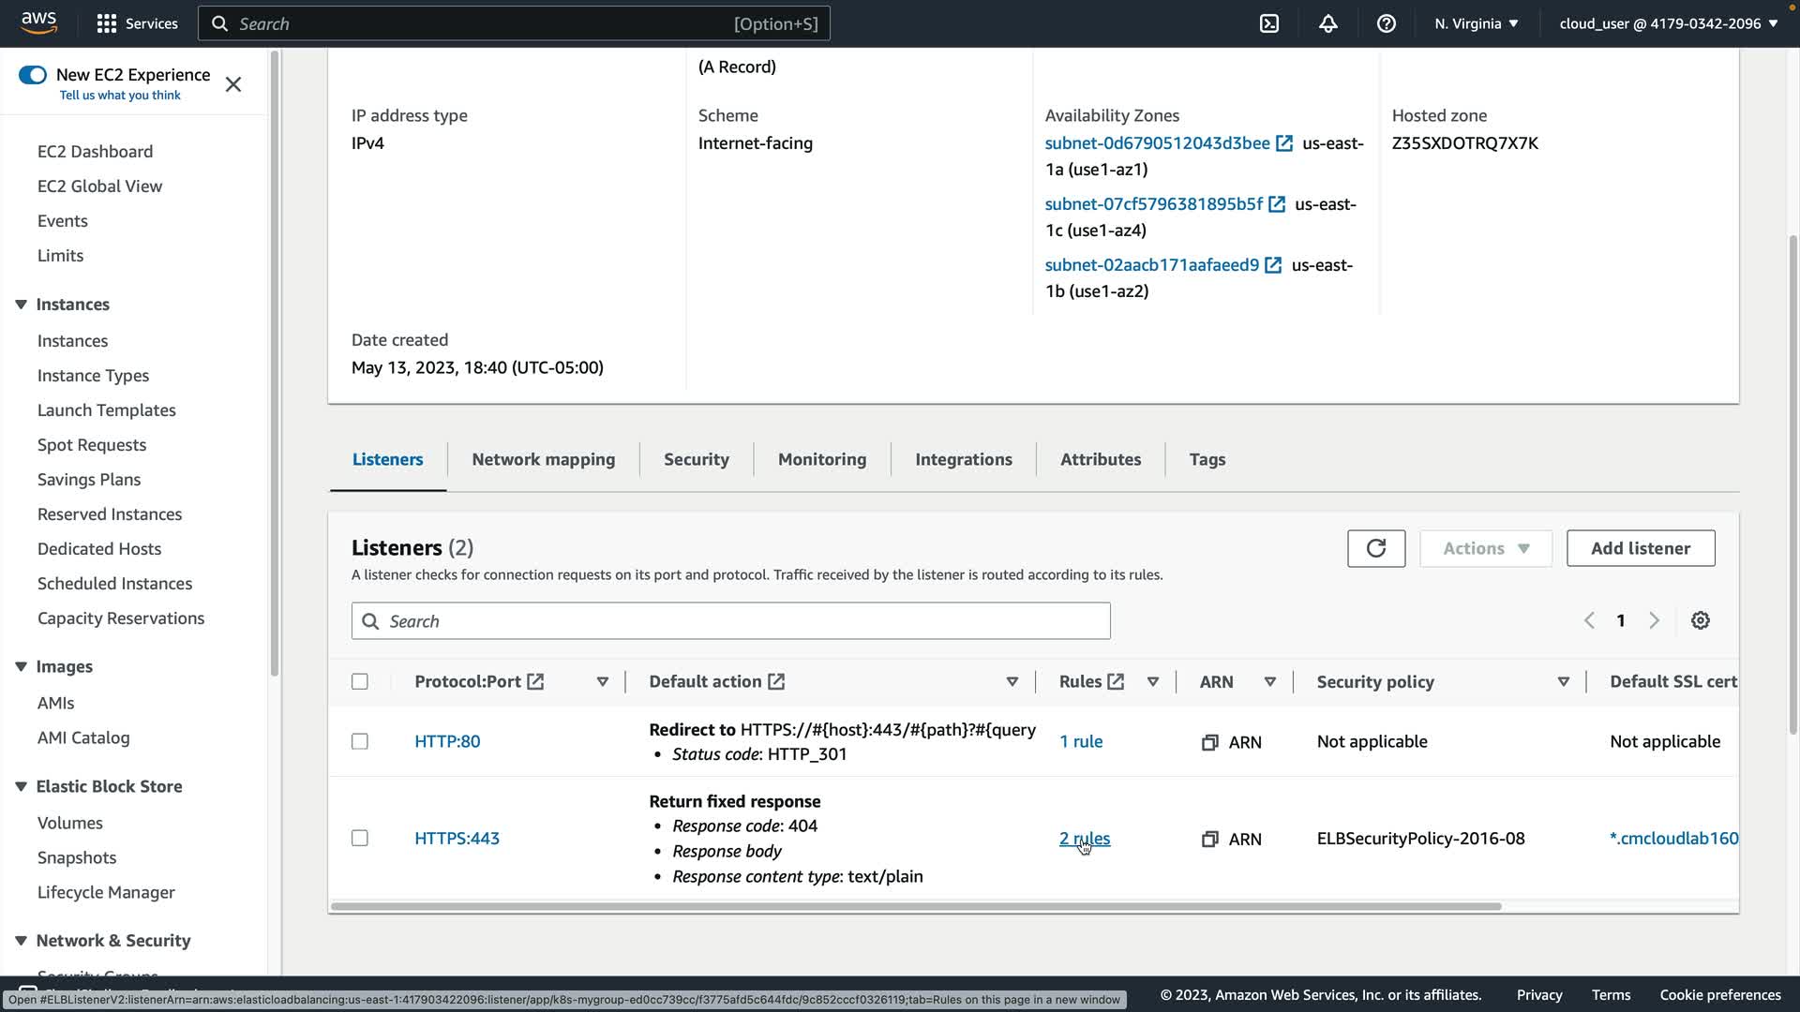Open the CloudShell terminal icon

coord(1269,23)
